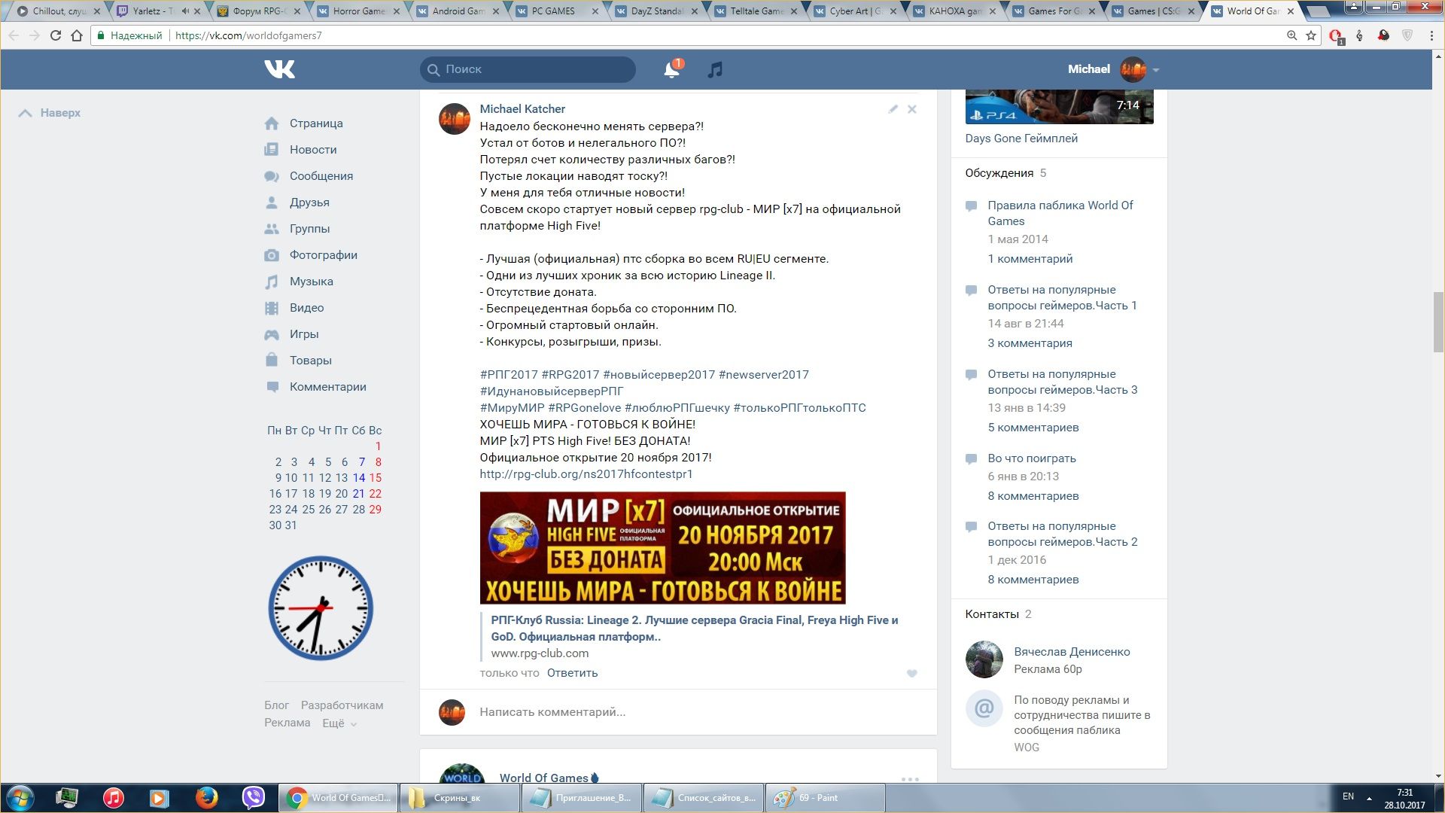Open Сообщения in the sidebar
Image resolution: width=1445 pixels, height=813 pixels.
(x=321, y=176)
